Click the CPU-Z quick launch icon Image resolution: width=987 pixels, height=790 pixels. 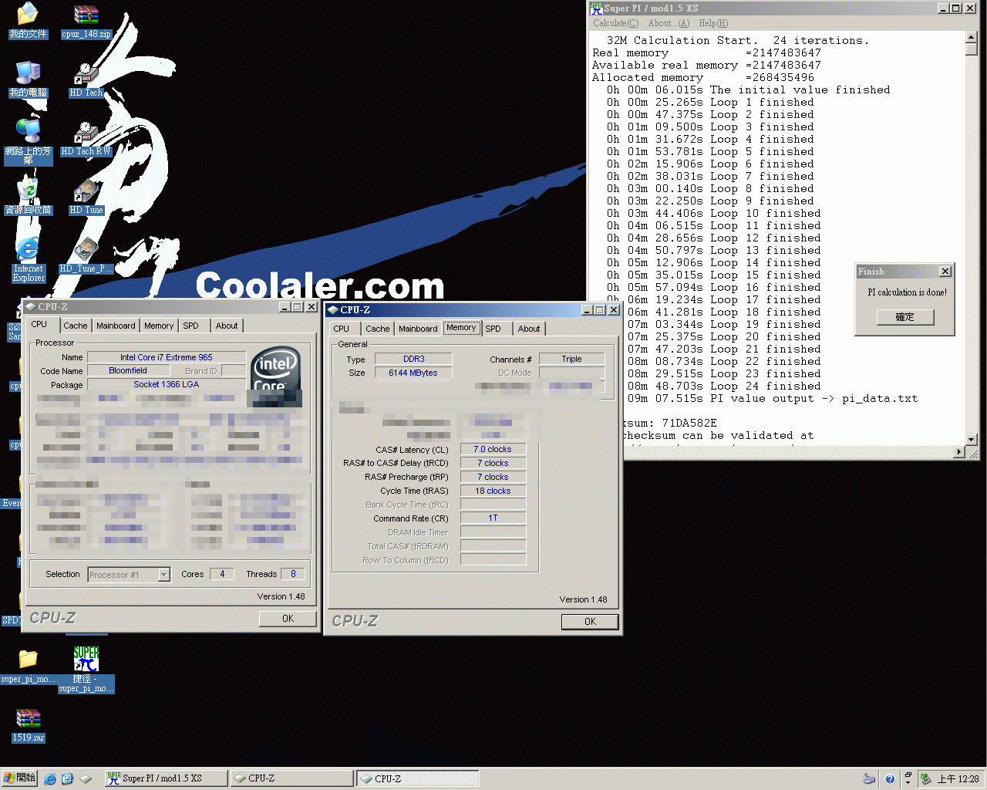(x=86, y=779)
